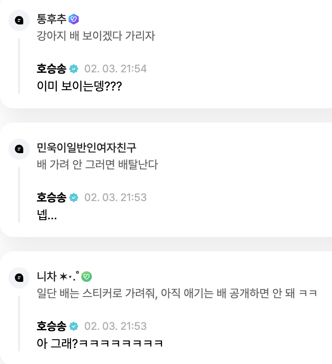Select the comment 배 가려 안 그러면 배탈난다

(x=97, y=165)
